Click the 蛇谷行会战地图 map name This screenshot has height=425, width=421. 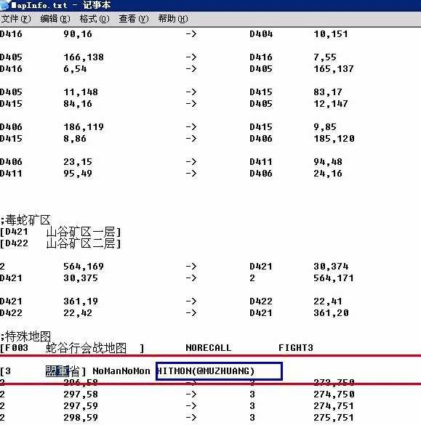coord(87,348)
